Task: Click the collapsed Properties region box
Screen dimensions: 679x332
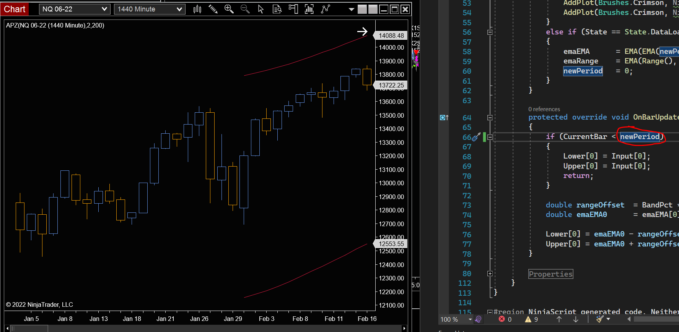Action: coord(551,274)
